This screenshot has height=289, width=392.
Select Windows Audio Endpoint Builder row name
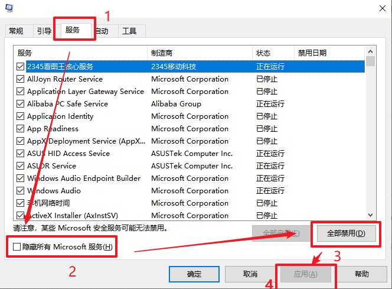tap(84, 178)
